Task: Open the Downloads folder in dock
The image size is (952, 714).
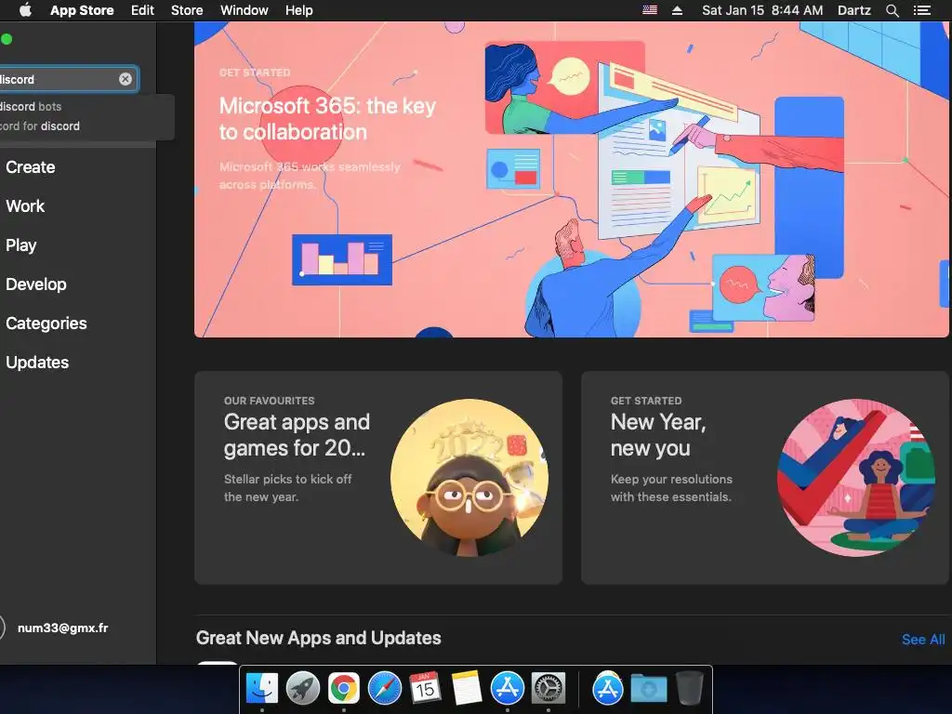Action: [x=648, y=689]
